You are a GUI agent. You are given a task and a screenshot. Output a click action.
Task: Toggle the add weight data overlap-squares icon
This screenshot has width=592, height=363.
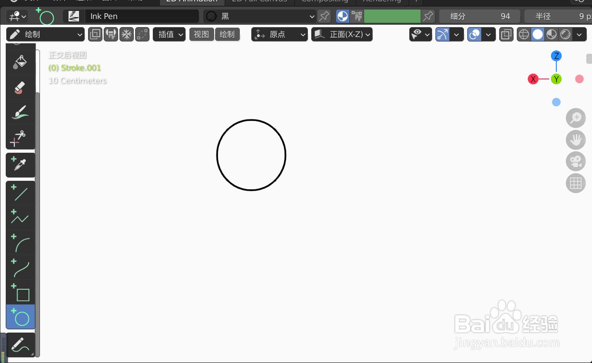95,34
